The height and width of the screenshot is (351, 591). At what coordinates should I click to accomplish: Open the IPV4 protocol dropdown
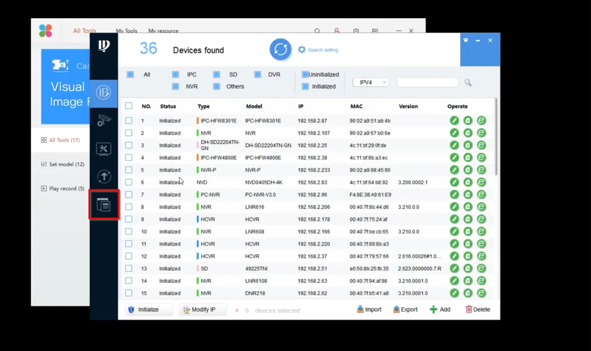[x=370, y=82]
